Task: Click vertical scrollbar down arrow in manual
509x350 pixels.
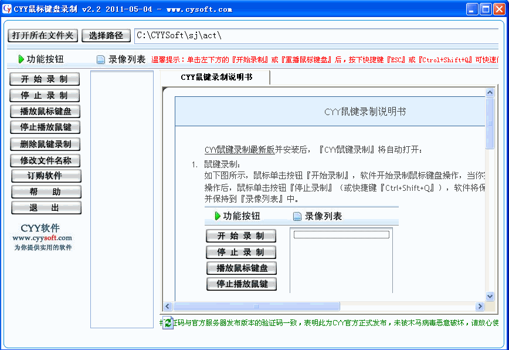Action: pos(490,296)
